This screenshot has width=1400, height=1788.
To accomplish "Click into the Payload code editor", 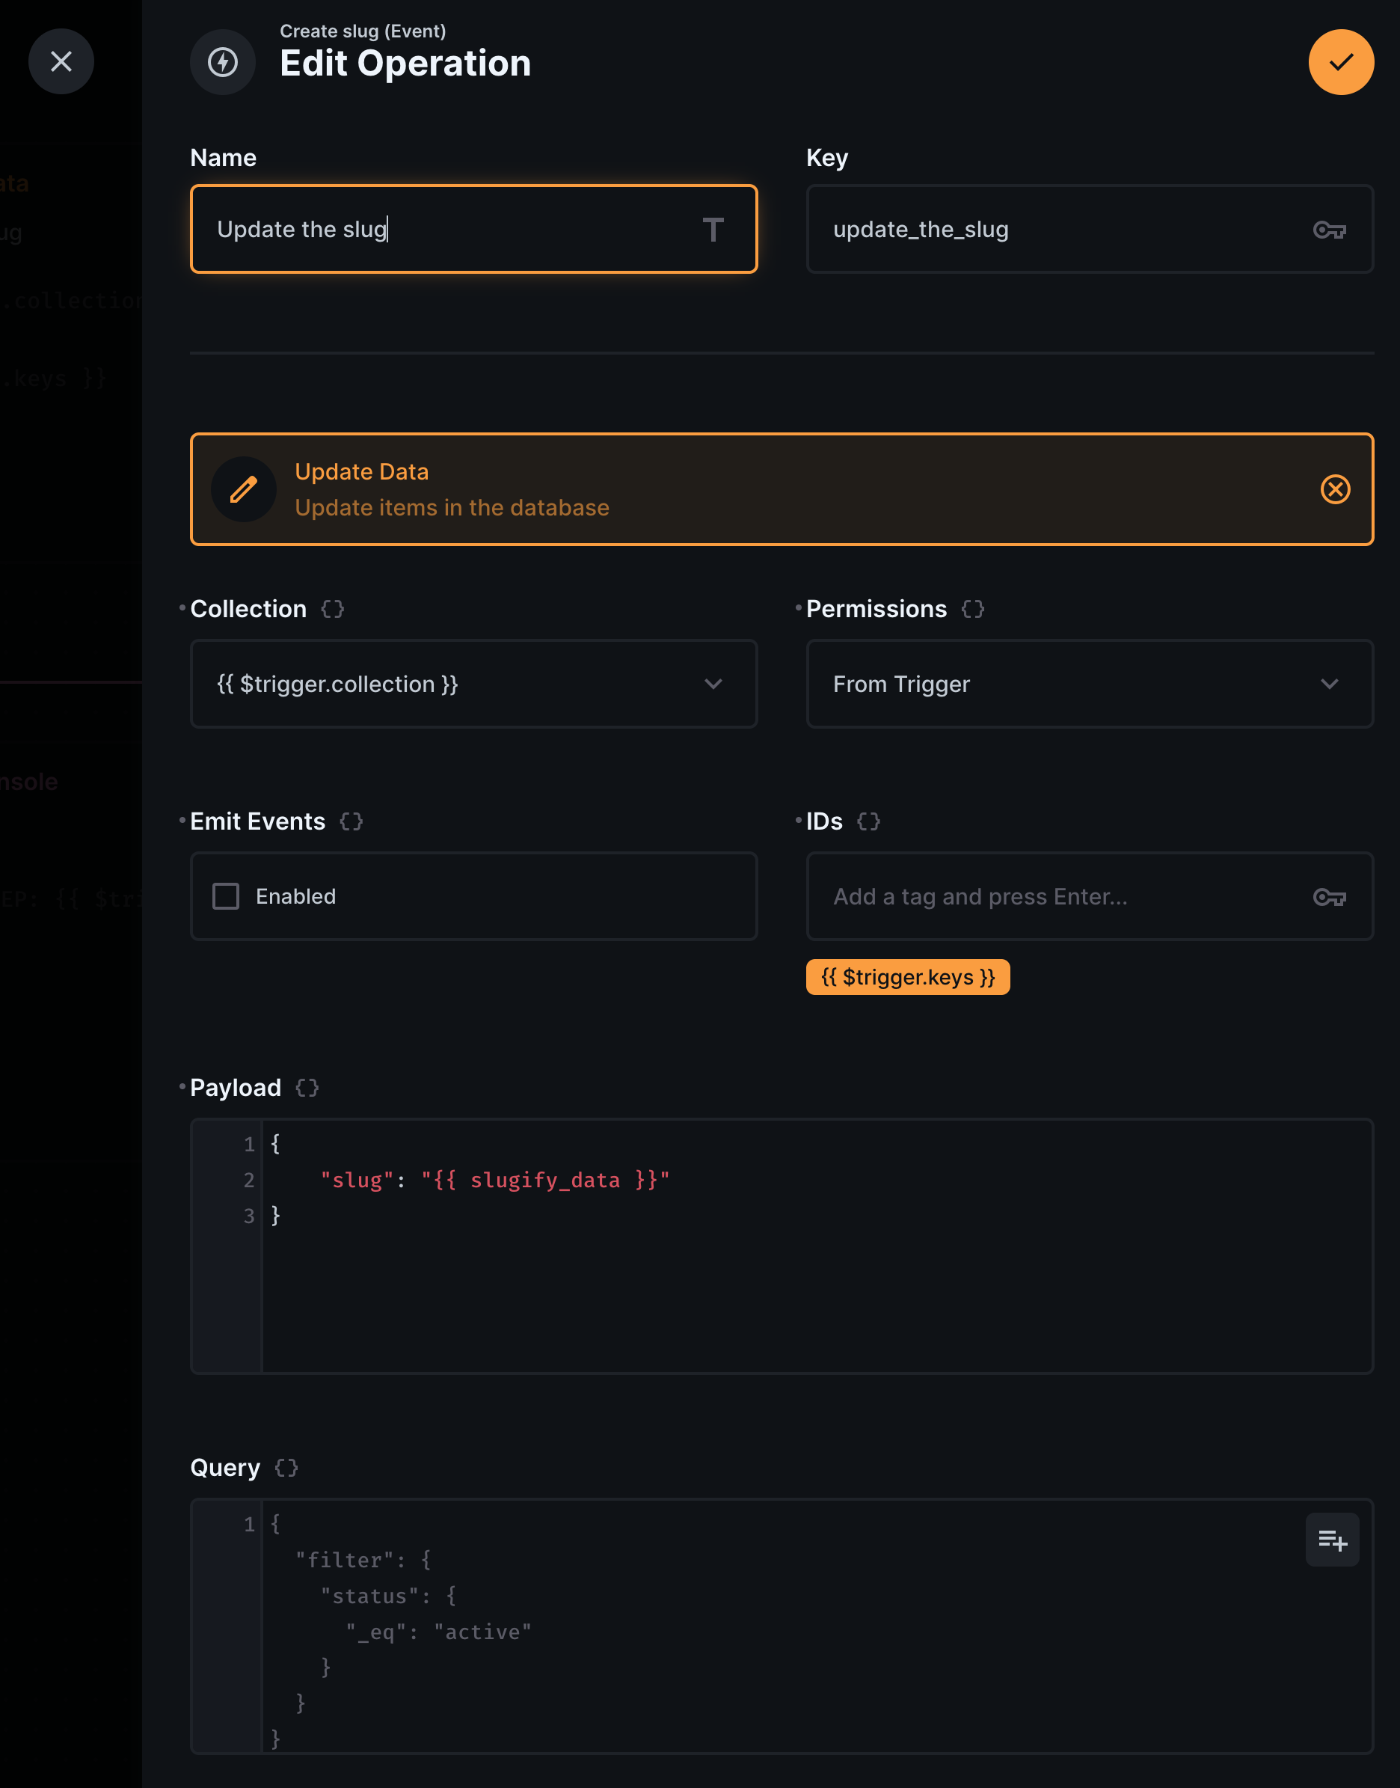I will point(782,1246).
